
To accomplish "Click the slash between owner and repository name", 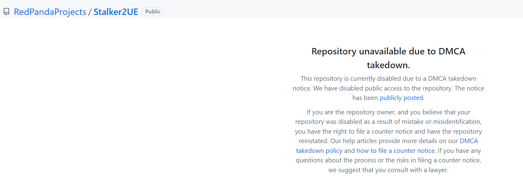I will point(90,12).
